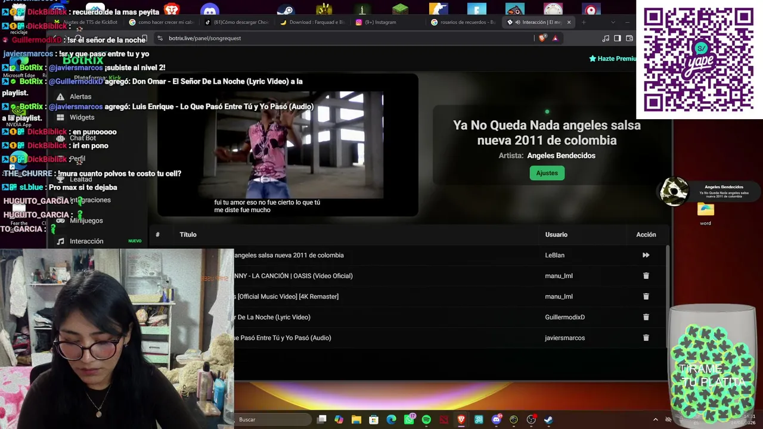Click the Título column header
Image resolution: width=763 pixels, height=429 pixels.
pos(188,235)
